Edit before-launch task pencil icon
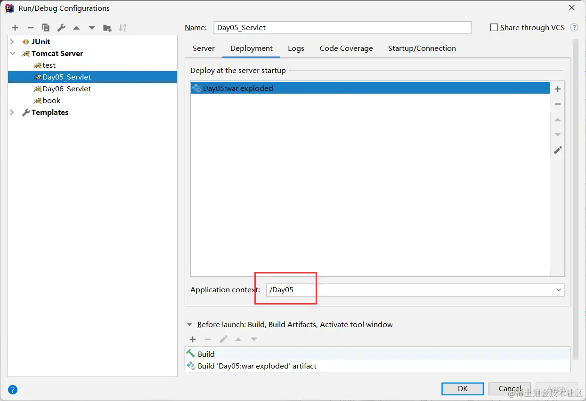586x401 pixels. click(x=223, y=339)
